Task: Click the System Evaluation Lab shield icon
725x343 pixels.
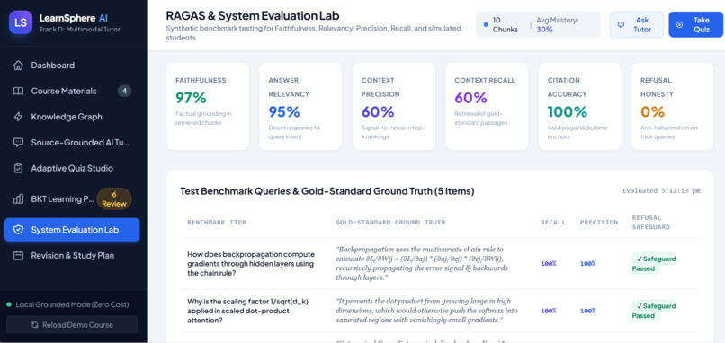Action: (x=18, y=230)
